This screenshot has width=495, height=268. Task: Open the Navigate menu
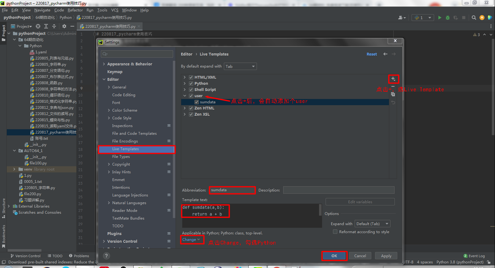click(x=42, y=10)
